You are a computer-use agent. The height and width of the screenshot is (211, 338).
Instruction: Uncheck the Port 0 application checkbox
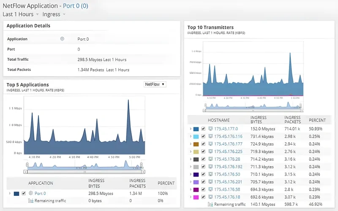click(x=24, y=193)
